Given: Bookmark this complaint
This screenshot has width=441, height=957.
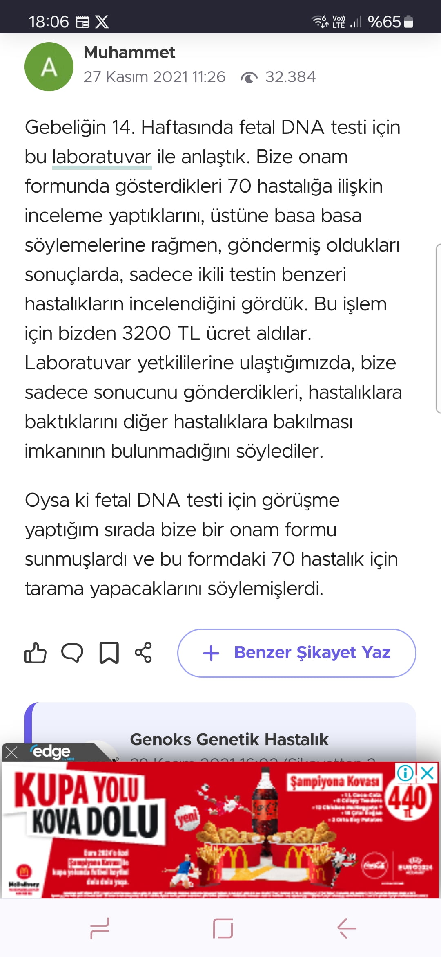Looking at the screenshot, I should pos(109,653).
